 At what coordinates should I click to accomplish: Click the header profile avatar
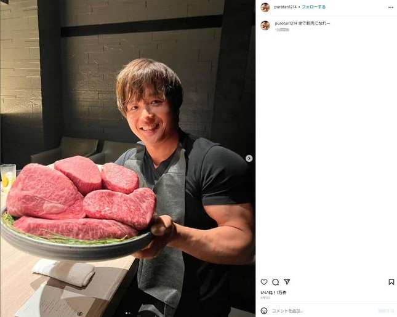[x=265, y=7]
